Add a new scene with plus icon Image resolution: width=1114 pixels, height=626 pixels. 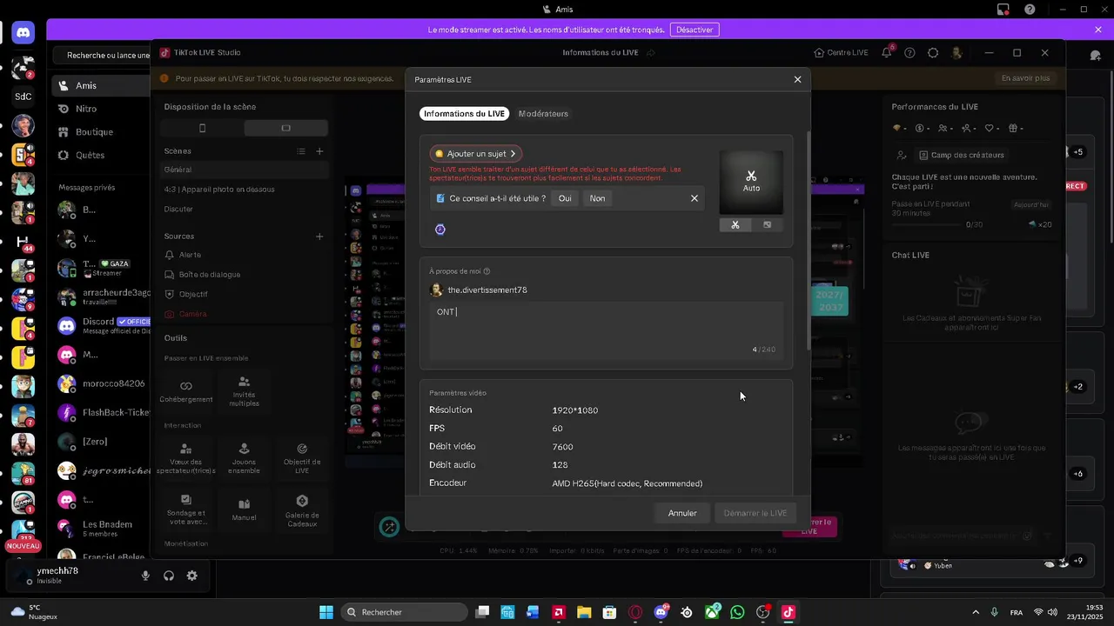coord(319,151)
